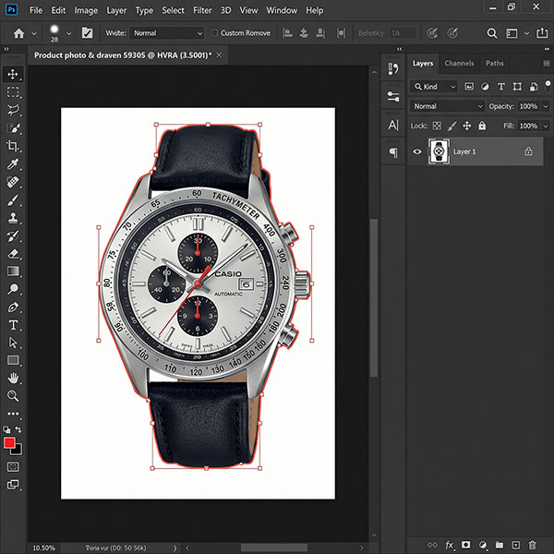Open the Filter menu
Image resolution: width=554 pixels, height=554 pixels.
click(202, 10)
